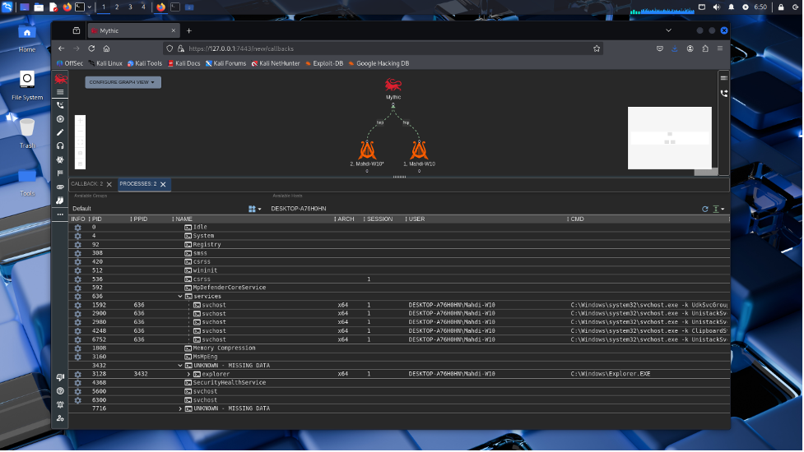
Task: Open info gear for wininit PID 512
Action: 78,270
